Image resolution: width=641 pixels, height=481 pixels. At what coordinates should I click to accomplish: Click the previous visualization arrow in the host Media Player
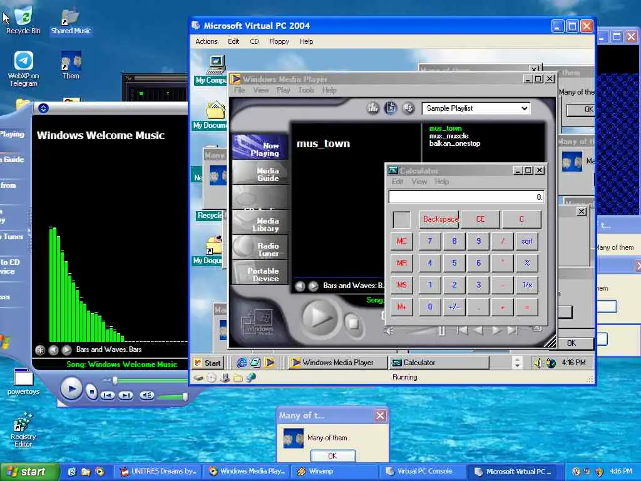[x=53, y=349]
